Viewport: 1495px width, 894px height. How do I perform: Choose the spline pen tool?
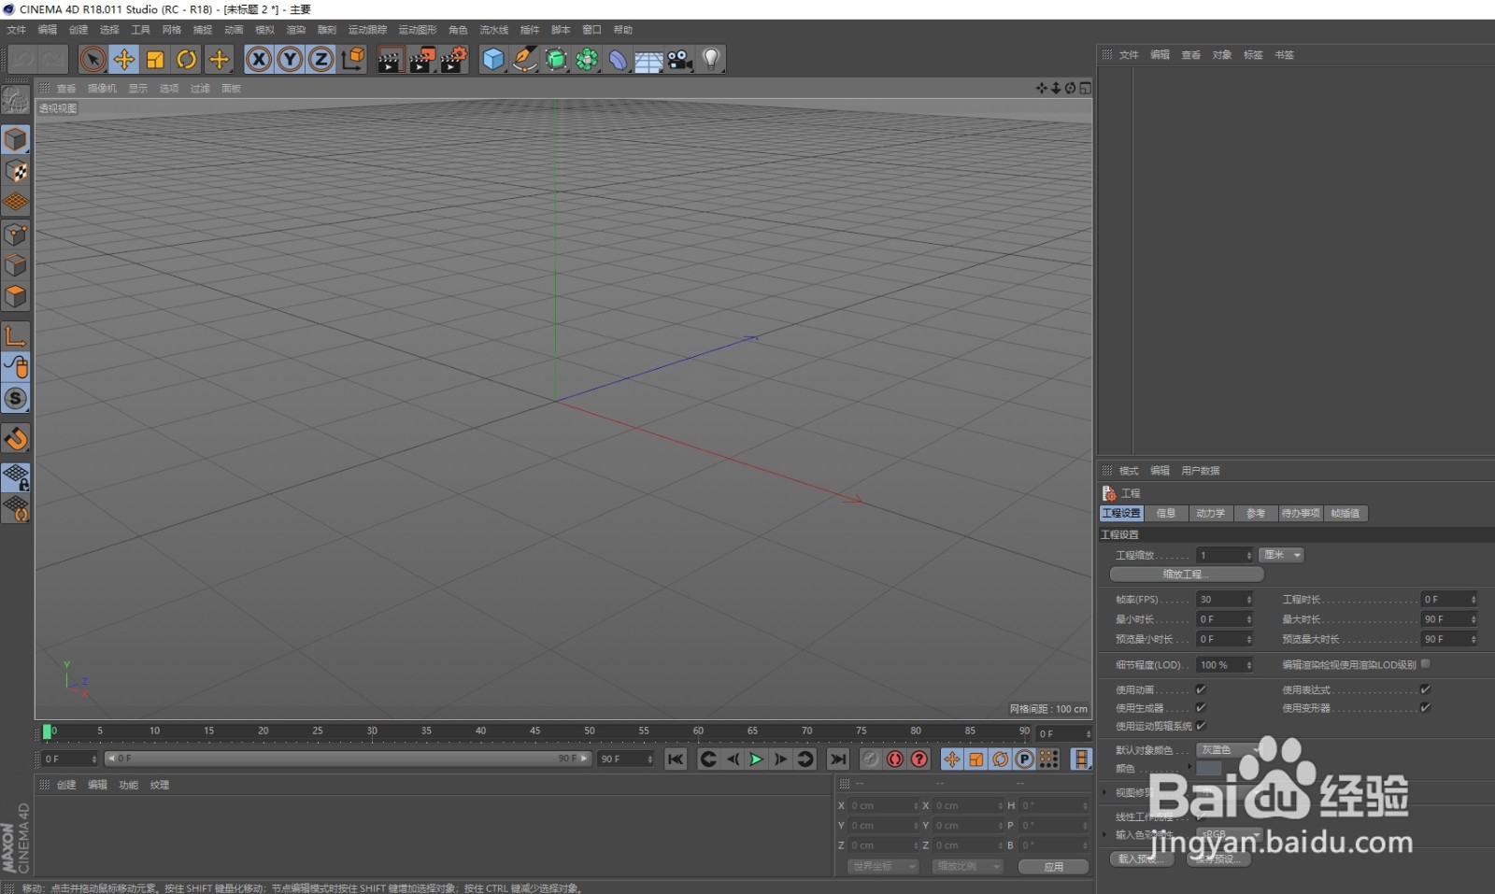point(525,60)
